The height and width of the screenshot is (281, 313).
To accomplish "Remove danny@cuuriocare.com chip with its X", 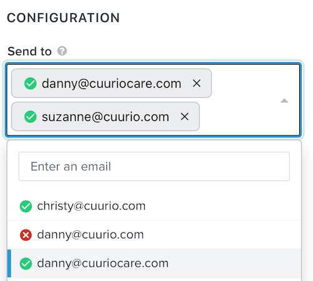I will coord(197,83).
